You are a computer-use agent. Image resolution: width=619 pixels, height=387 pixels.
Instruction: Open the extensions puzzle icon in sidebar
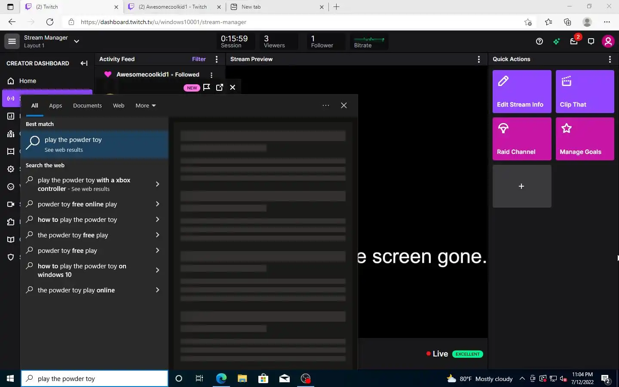coord(11,222)
